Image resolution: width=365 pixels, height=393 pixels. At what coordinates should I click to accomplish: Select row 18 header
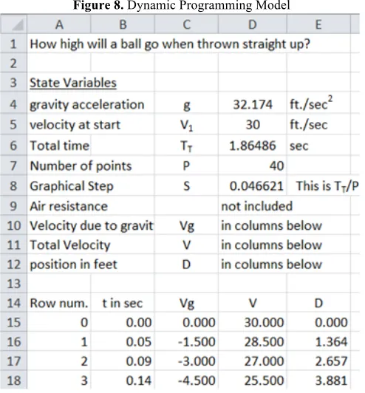coord(14,380)
